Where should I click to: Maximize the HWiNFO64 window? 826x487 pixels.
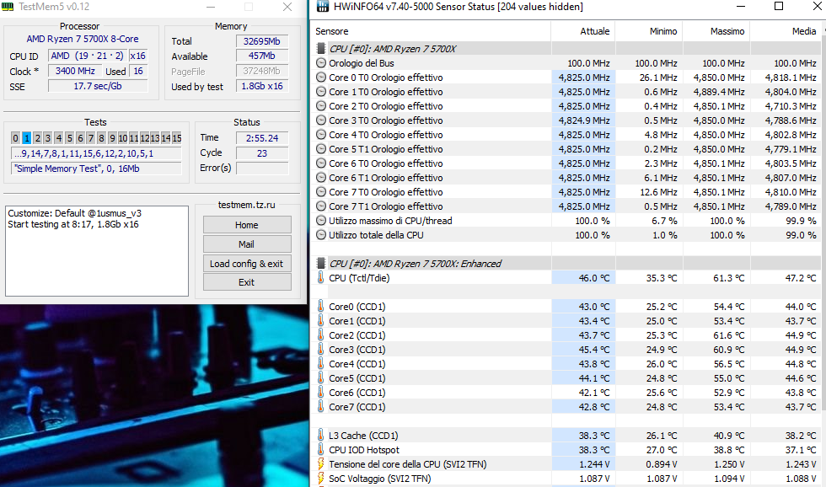point(779,7)
